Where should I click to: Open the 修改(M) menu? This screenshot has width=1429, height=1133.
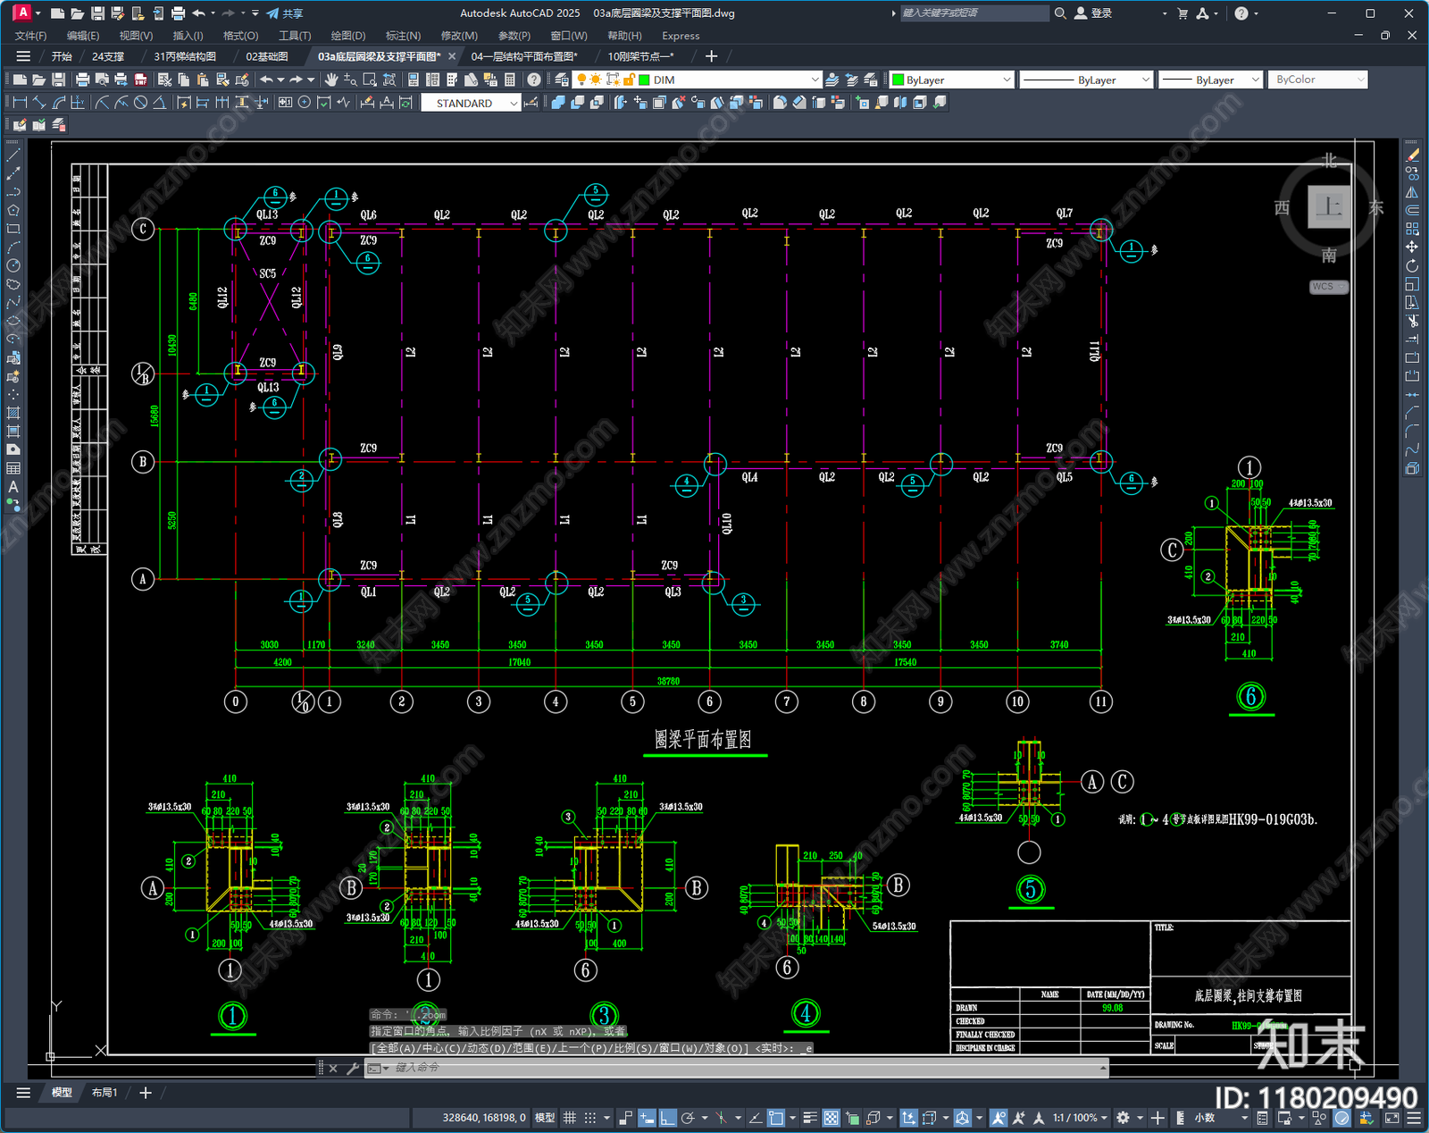459,36
